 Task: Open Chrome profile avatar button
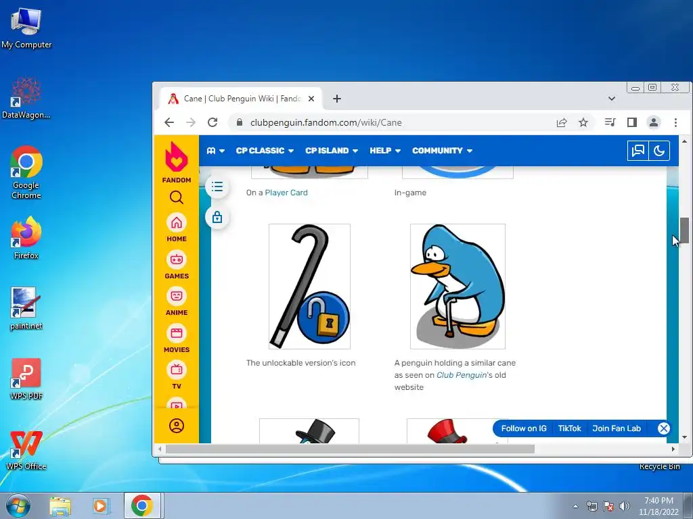click(x=654, y=122)
